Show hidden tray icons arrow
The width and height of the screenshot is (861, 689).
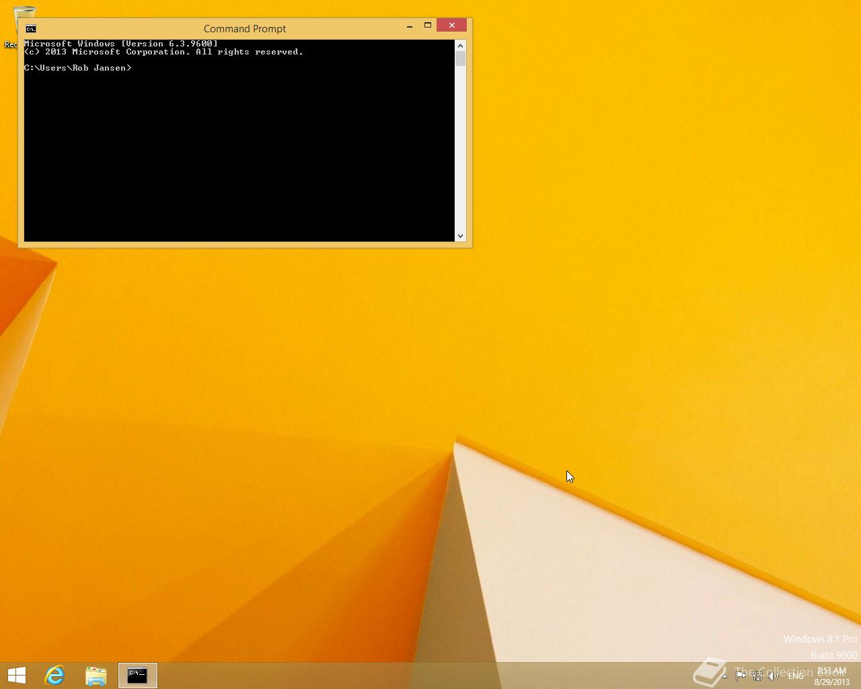point(724,676)
